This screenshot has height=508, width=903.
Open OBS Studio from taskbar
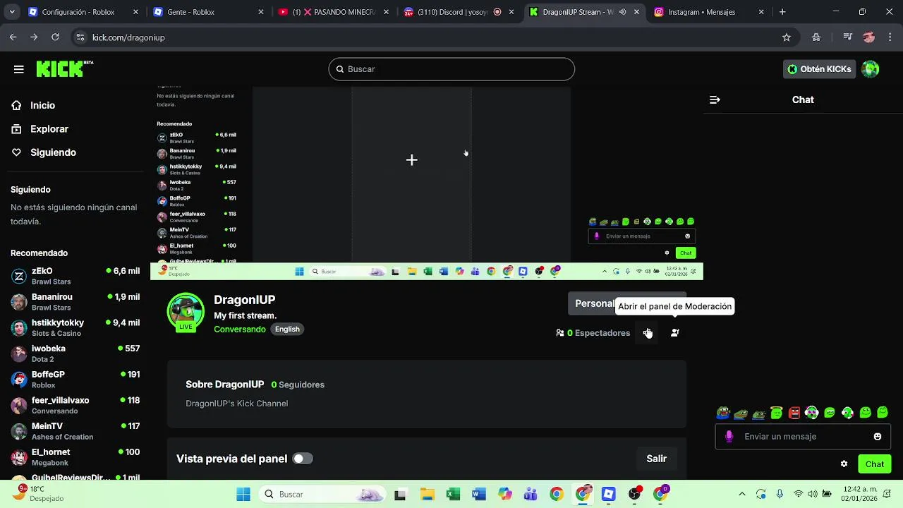coord(635,495)
